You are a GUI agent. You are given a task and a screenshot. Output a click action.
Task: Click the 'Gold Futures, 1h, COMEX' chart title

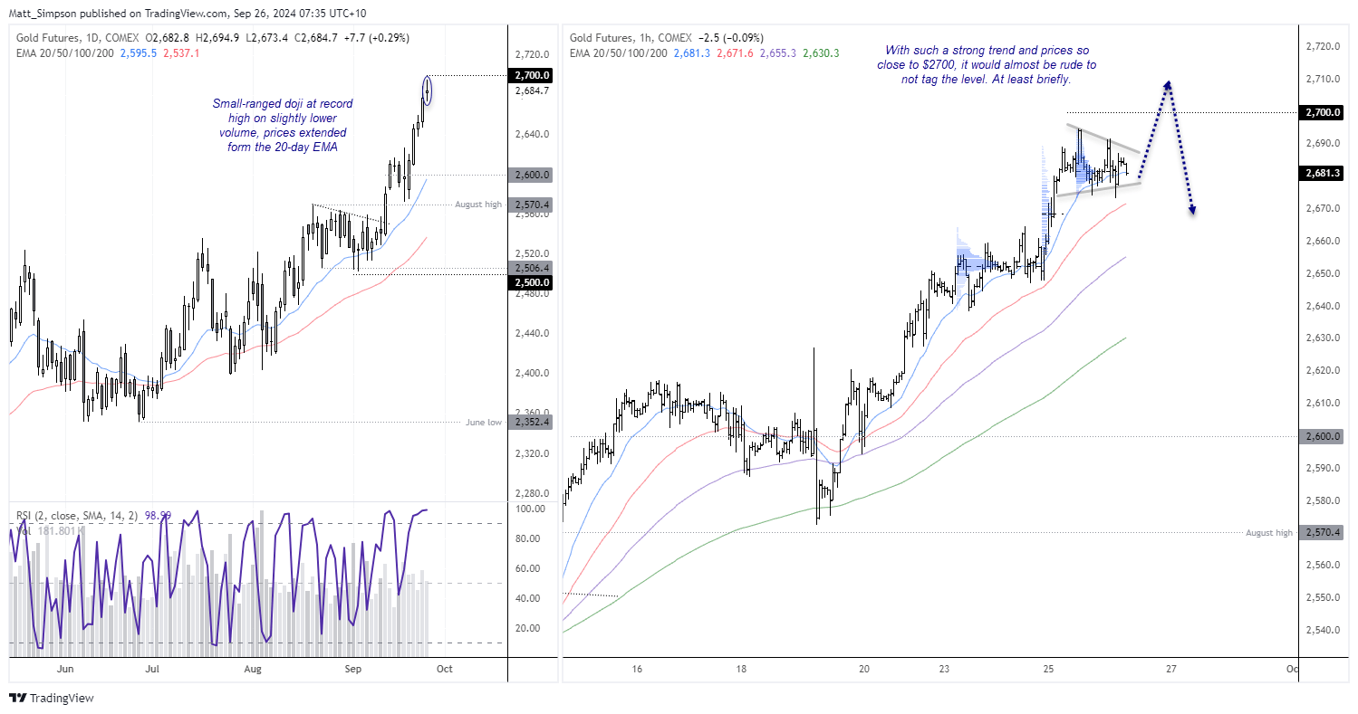tap(632, 38)
